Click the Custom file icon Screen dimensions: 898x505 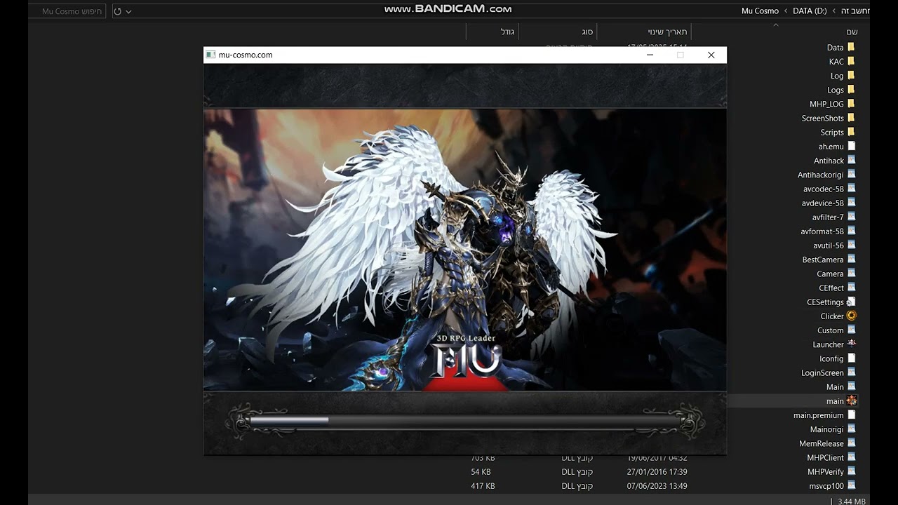[852, 330]
